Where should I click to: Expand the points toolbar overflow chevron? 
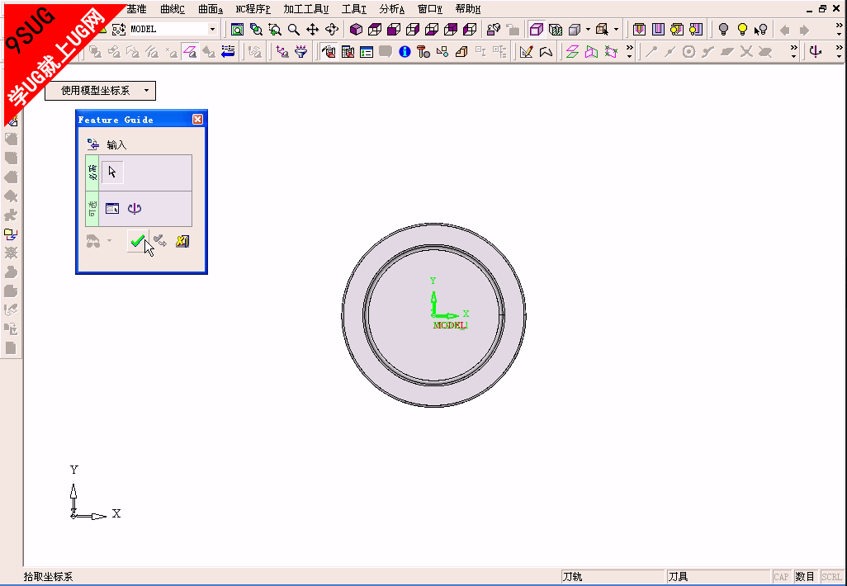click(793, 52)
